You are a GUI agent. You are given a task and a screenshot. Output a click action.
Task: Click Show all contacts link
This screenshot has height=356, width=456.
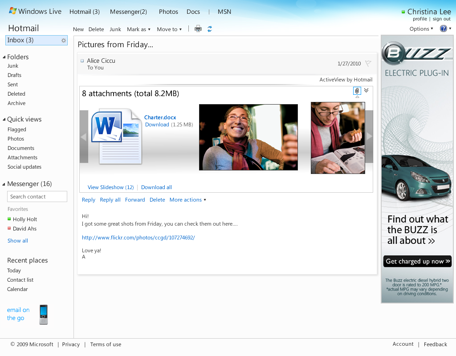tap(18, 241)
